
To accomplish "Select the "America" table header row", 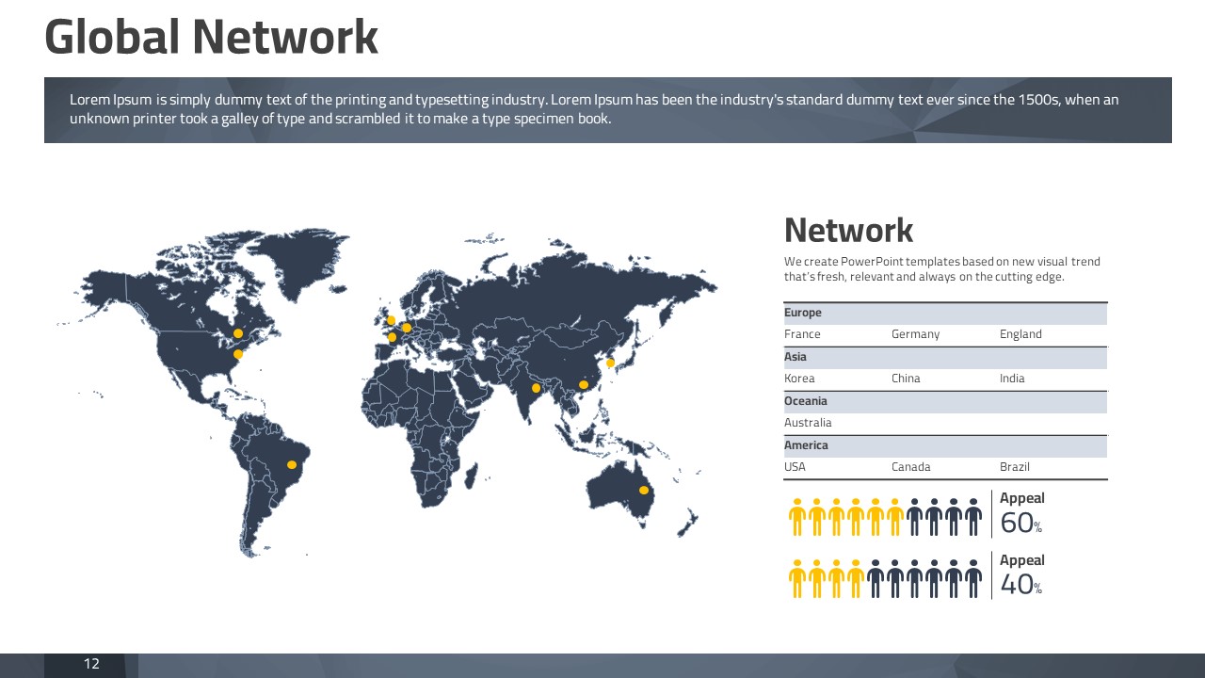I will 945,445.
